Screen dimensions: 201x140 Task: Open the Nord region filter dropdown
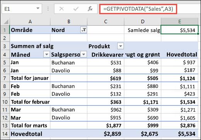point(83,30)
